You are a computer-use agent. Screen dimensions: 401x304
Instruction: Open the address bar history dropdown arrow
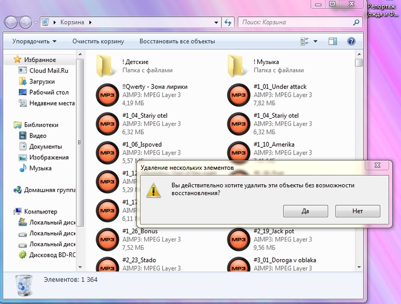pyautogui.click(x=216, y=22)
